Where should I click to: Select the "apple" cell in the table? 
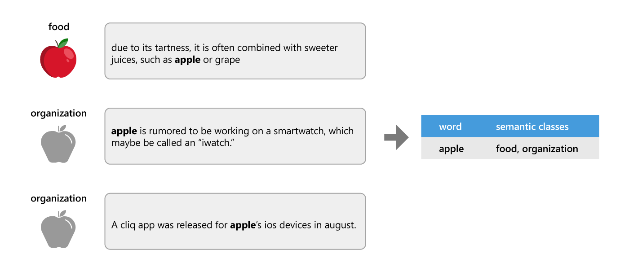coord(452,149)
